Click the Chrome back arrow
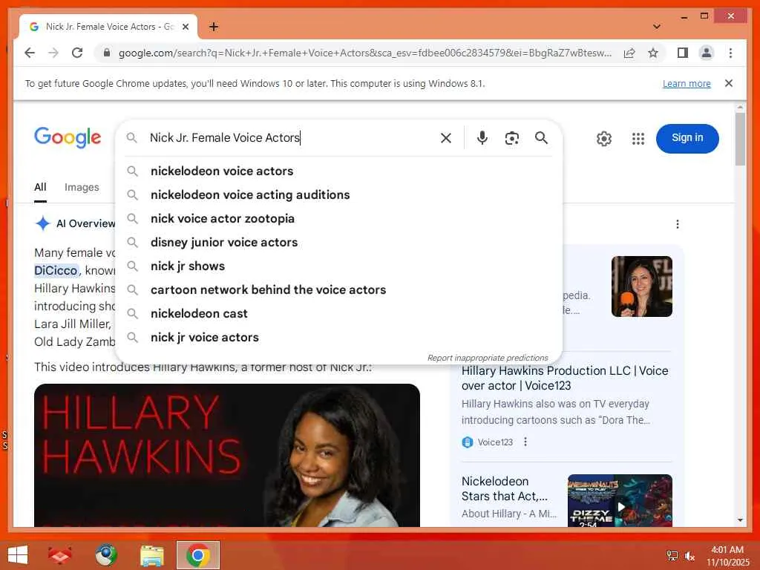This screenshot has width=760, height=570. [x=30, y=53]
